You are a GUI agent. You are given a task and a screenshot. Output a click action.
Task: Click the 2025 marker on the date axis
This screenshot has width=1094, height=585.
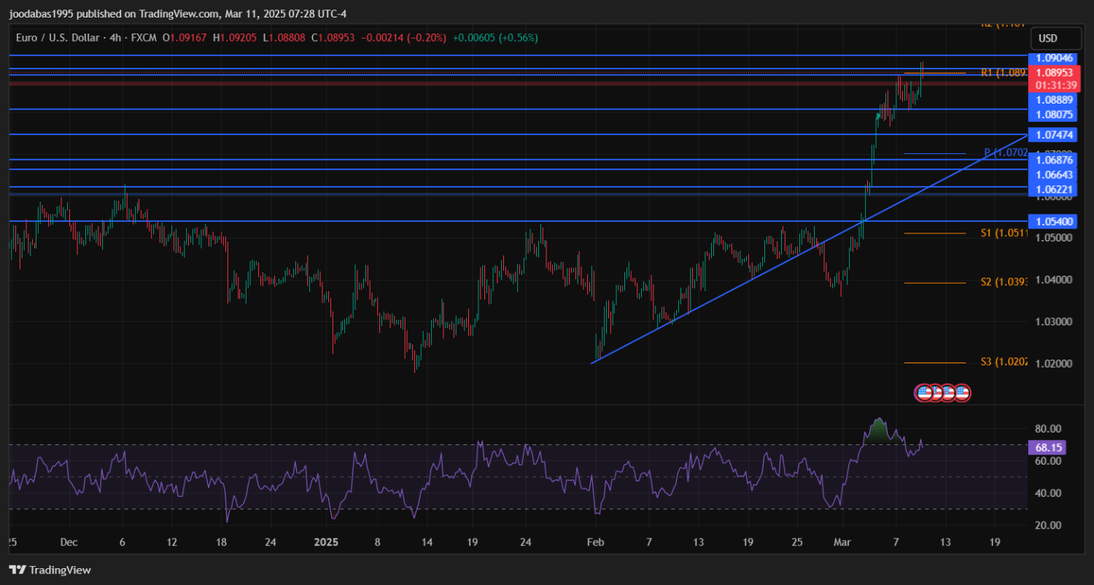(x=327, y=543)
